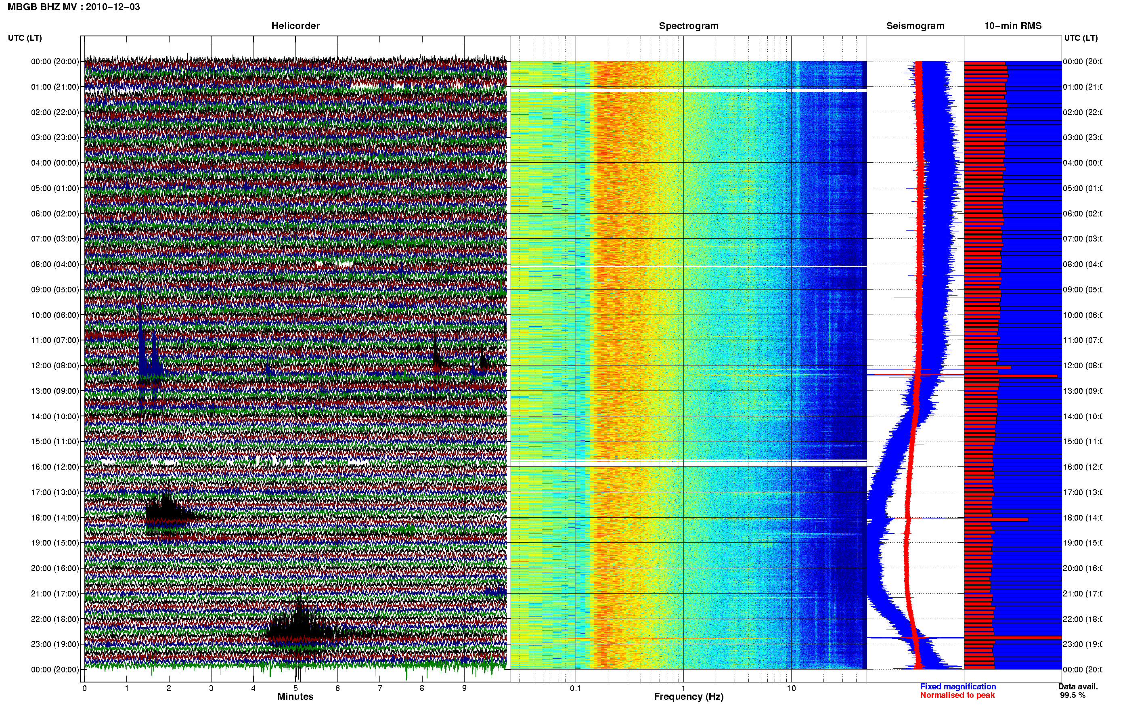Click the left 04:00 (00:00) time label
Image resolution: width=1148 pixels, height=718 pixels.
tap(55, 163)
